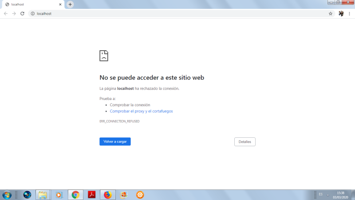Click the heading No se puede acceder

click(x=152, y=77)
